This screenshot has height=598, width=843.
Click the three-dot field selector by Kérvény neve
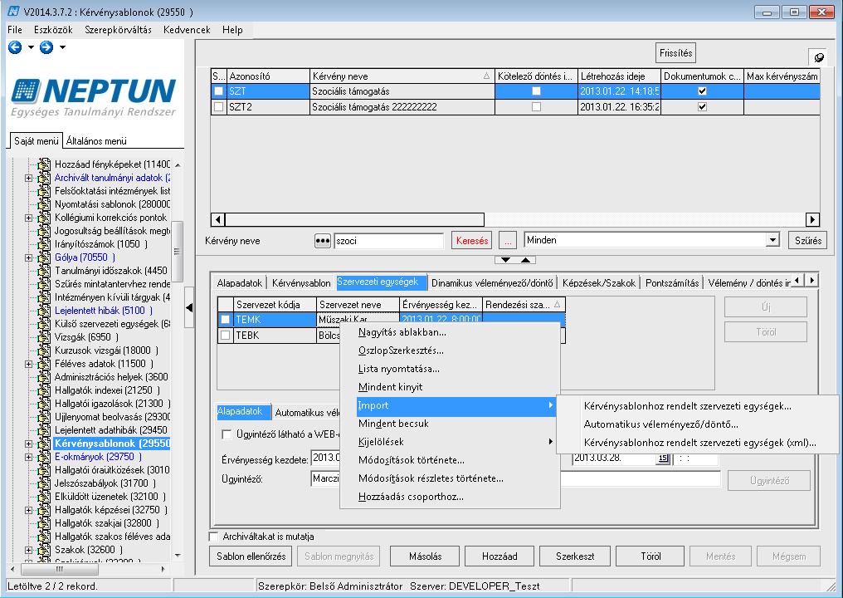[322, 241]
